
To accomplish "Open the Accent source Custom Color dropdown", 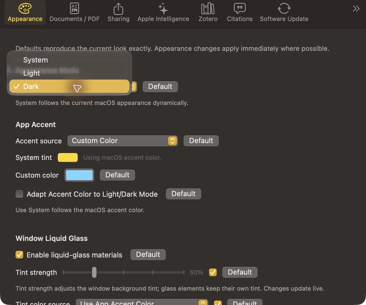I will (123, 141).
